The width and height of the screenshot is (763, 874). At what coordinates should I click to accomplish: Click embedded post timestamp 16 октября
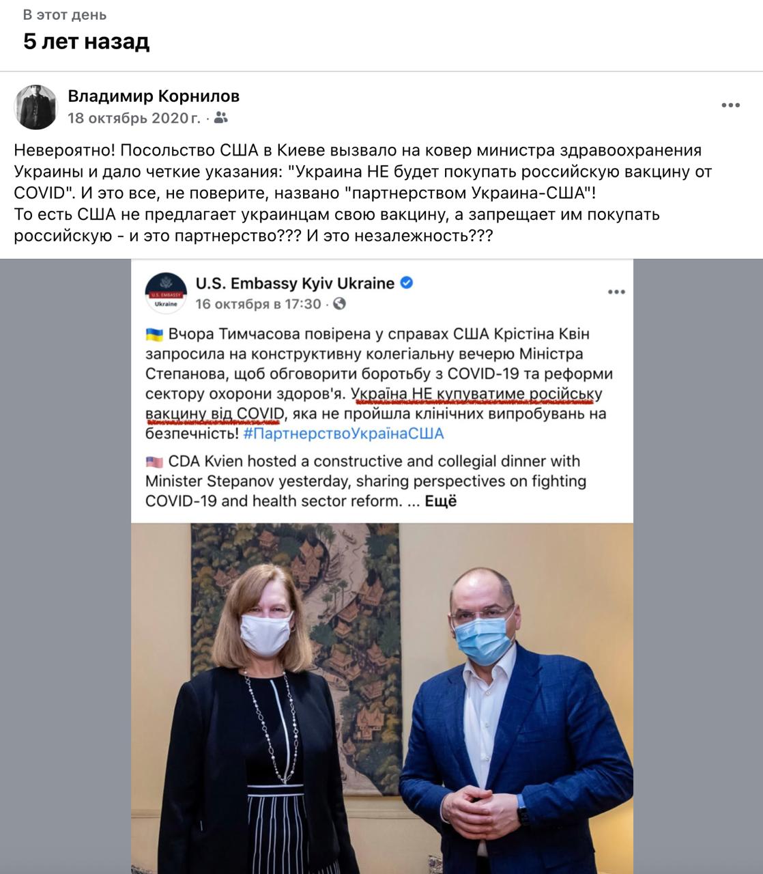[x=258, y=304]
